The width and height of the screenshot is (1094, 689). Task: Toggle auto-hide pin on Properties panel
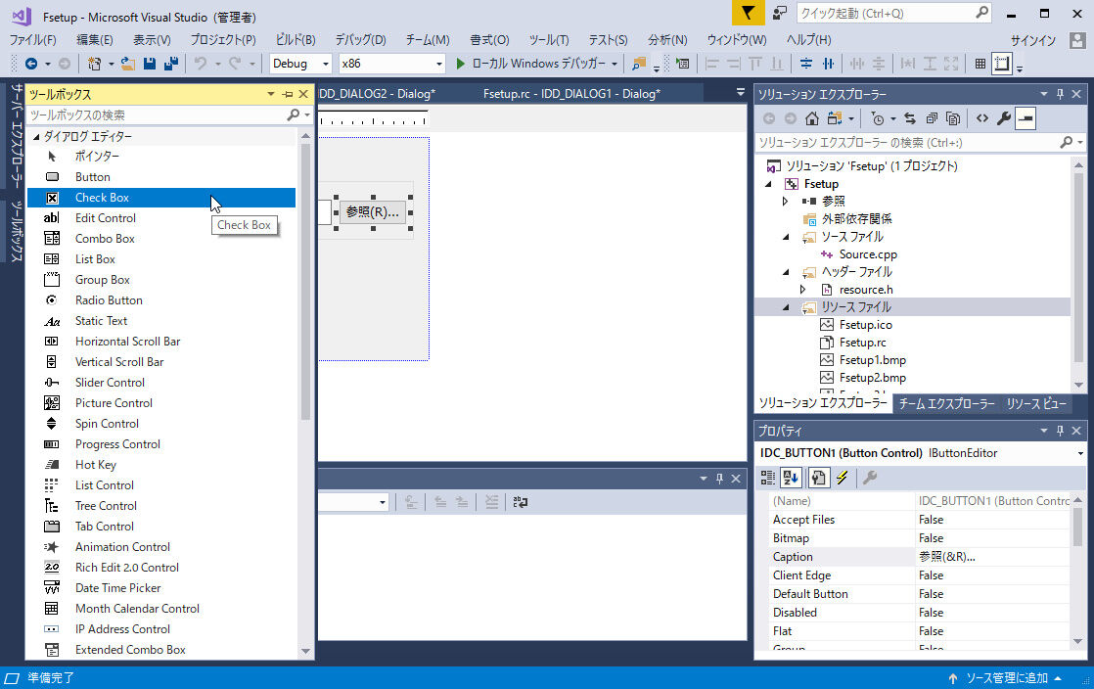click(1060, 431)
